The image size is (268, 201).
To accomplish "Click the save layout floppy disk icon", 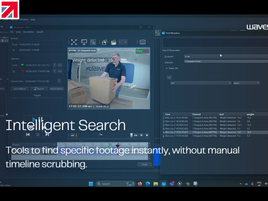I will click(104, 42).
